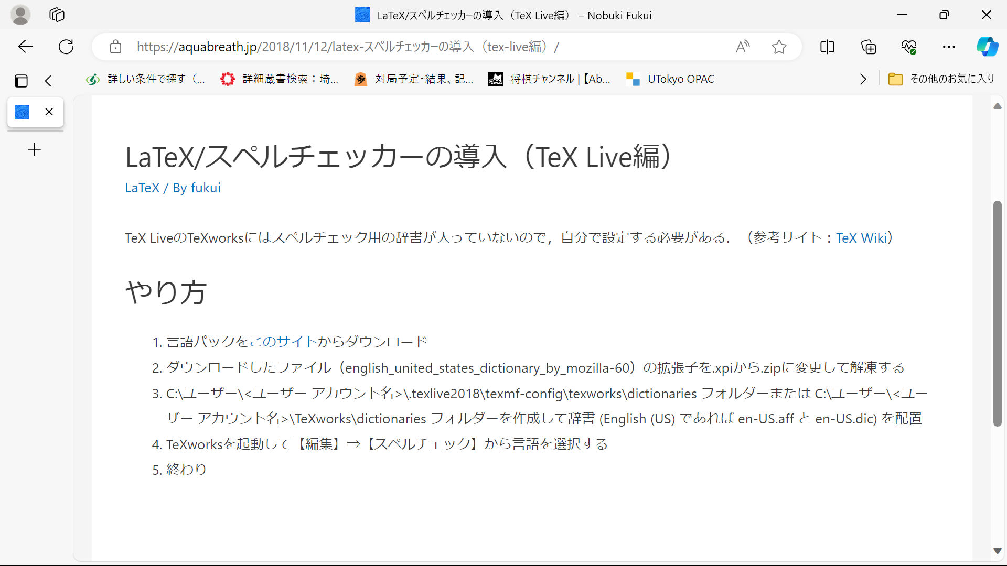Open the Workspaces icon
The height and width of the screenshot is (566, 1007).
(57, 15)
